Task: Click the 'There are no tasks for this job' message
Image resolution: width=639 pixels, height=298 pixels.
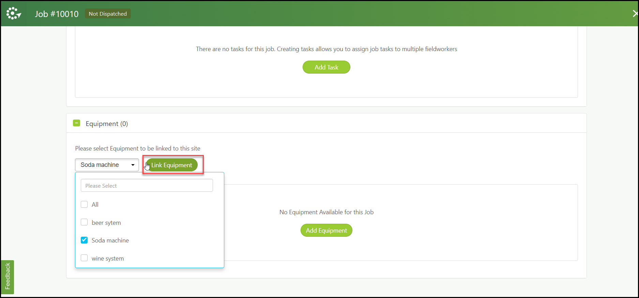Action: point(326,49)
